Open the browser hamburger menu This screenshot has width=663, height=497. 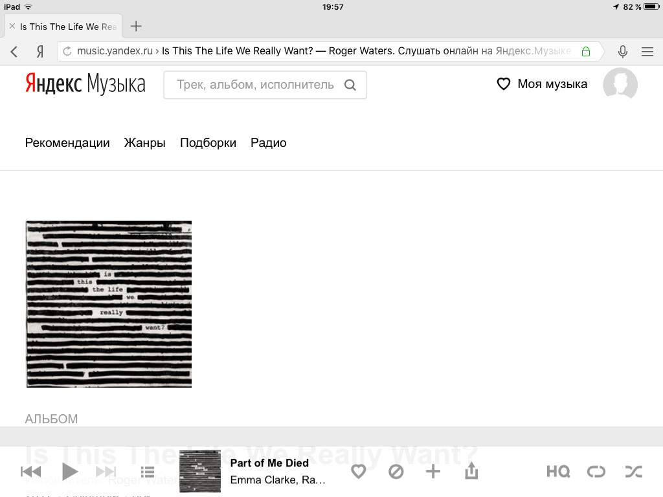tap(647, 52)
